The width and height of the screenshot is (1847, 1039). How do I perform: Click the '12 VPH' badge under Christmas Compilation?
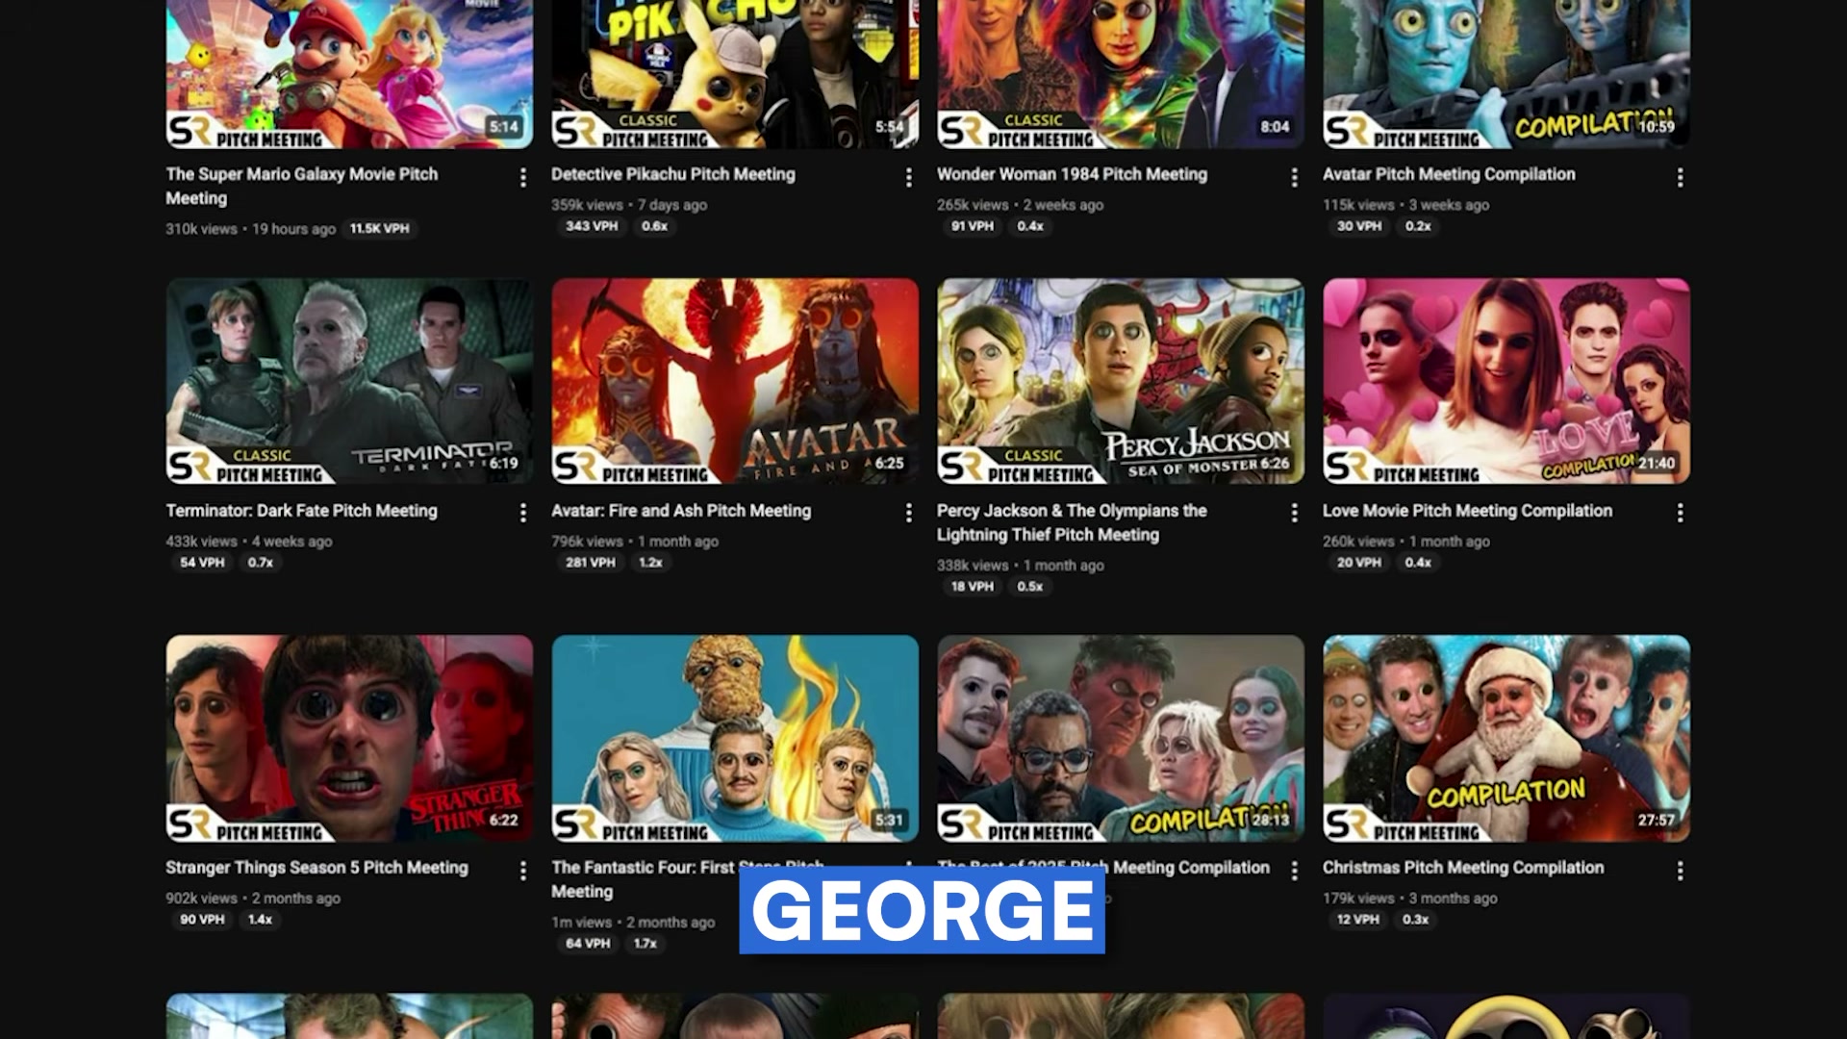point(1357,920)
